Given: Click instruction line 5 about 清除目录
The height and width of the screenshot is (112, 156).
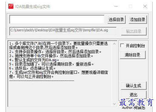Looking at the screenshot, I should coord(51,64).
